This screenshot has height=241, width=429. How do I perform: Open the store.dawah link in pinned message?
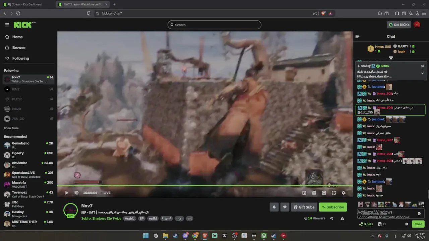(x=374, y=76)
